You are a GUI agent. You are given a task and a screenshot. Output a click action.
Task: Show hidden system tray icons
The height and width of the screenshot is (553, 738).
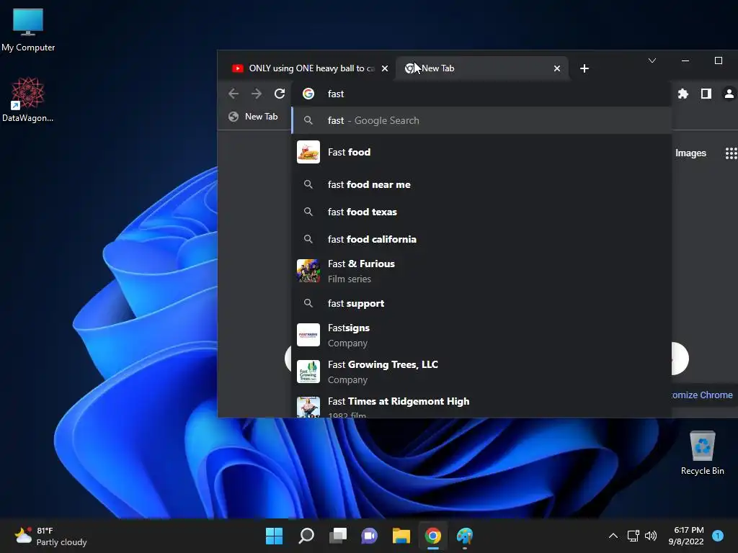click(613, 536)
